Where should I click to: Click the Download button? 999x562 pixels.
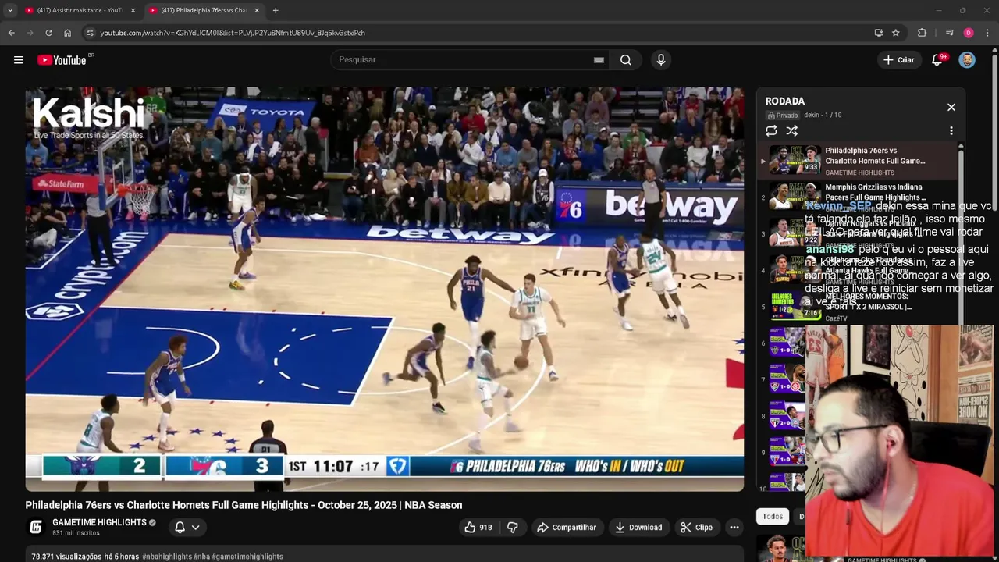(x=638, y=528)
